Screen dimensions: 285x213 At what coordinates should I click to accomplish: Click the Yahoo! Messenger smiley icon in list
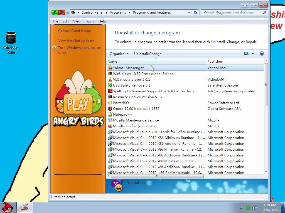pos(110,68)
